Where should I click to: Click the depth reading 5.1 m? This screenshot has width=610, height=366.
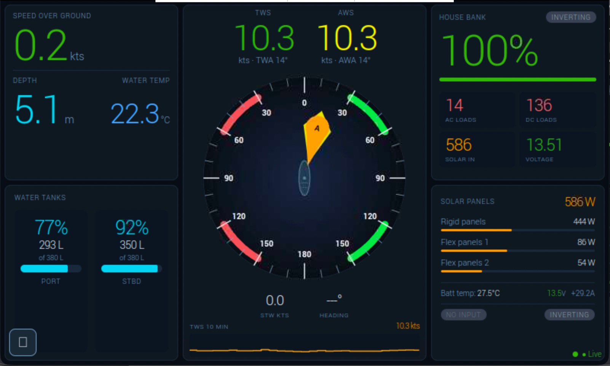[x=45, y=110]
